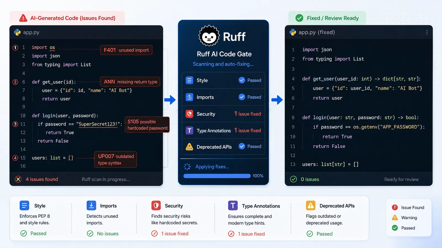Click the Security 1 issue fixed result in gate
The height and width of the screenshot is (248, 442).
(x=248, y=114)
